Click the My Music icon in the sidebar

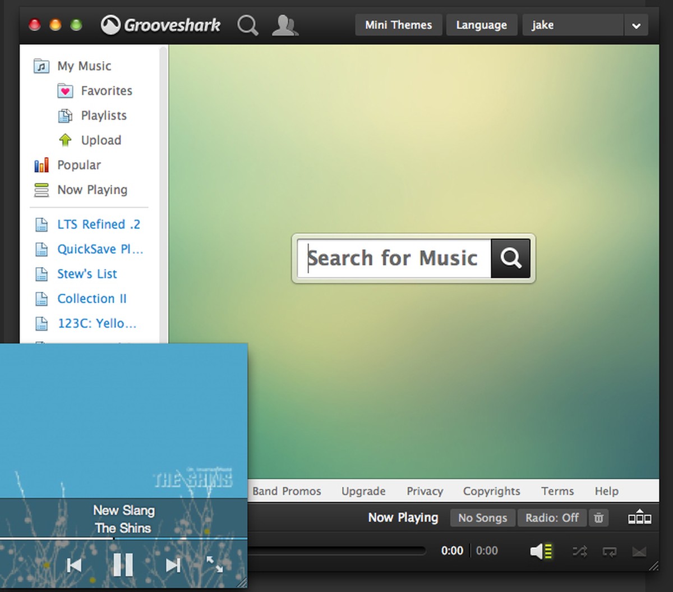(40, 66)
